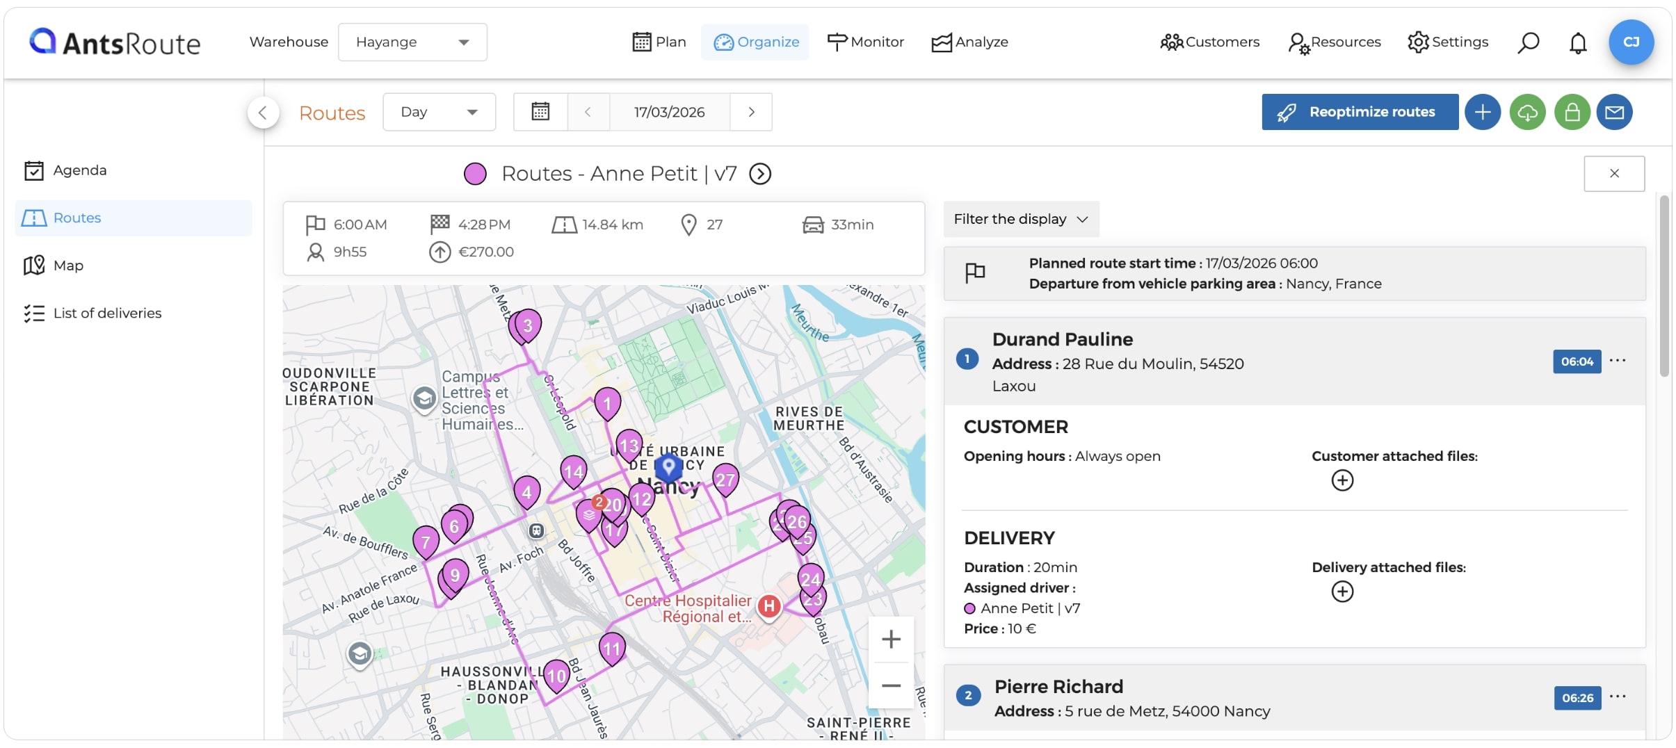Click the green lock routes icon

[1572, 112]
